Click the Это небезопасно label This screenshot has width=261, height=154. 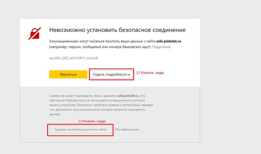[127, 130]
